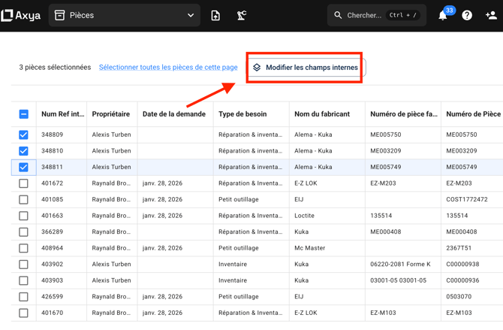Sort by Propriétaire column header

110,114
